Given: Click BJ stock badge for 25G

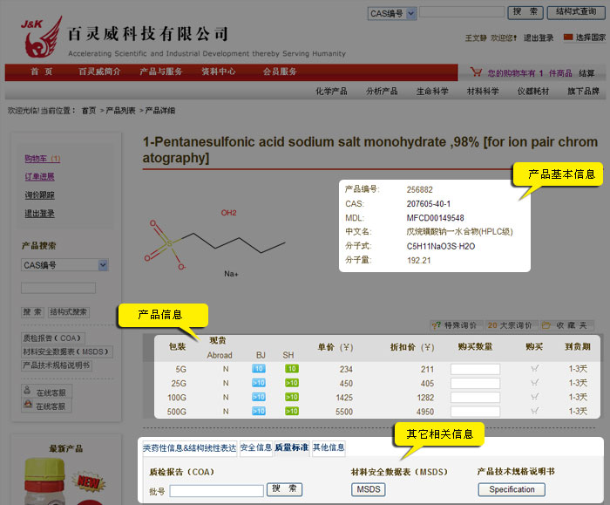Looking at the screenshot, I should [x=259, y=383].
